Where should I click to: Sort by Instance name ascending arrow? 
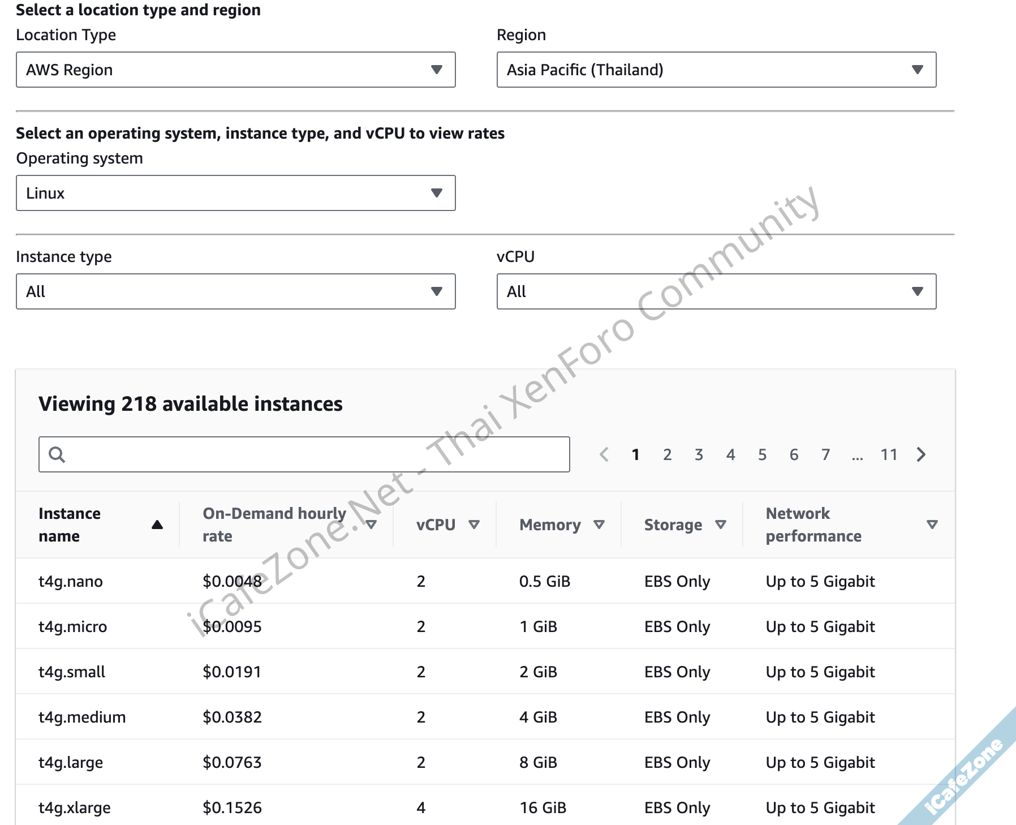(157, 525)
